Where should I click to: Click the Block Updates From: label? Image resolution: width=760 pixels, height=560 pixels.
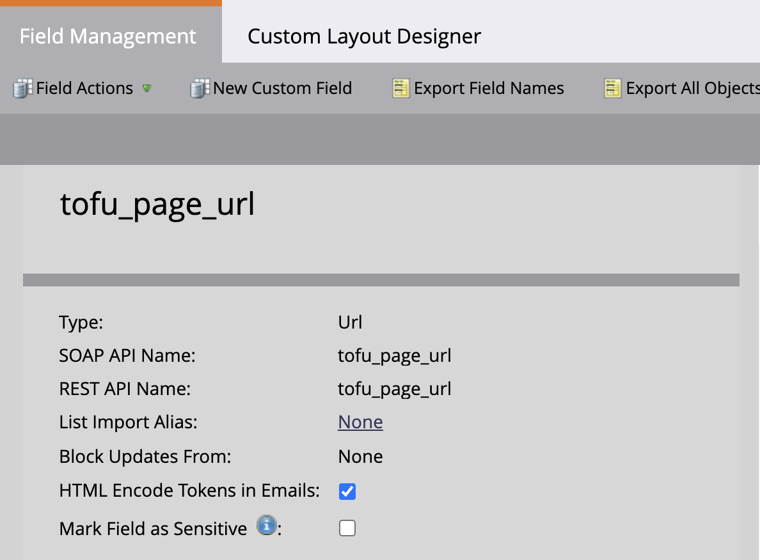pyautogui.click(x=145, y=457)
